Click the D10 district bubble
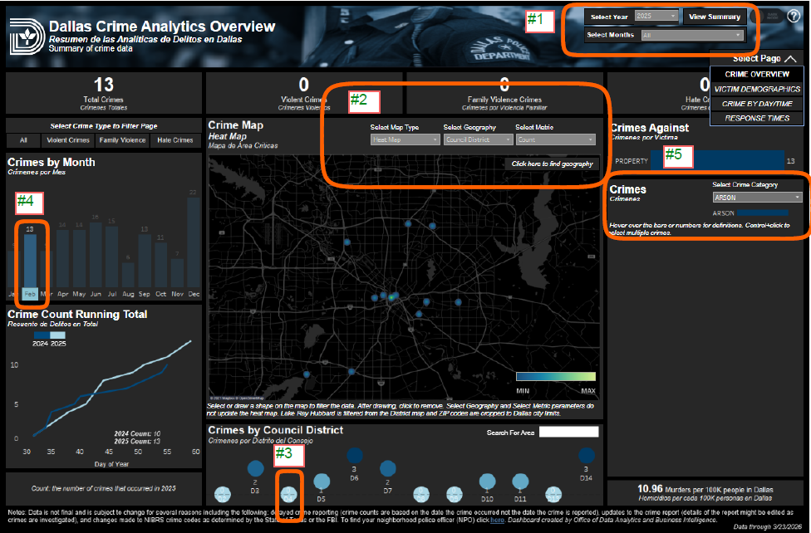Image resolution: width=811 pixels, height=533 pixels. pos(487,482)
